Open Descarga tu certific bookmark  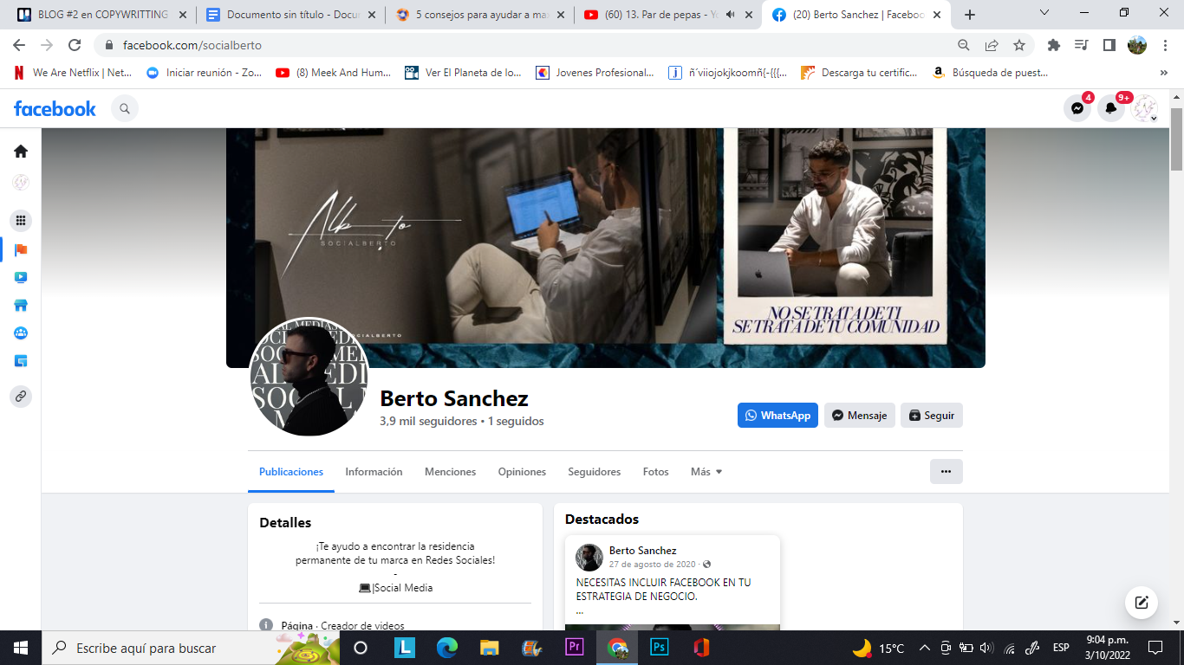pos(859,73)
